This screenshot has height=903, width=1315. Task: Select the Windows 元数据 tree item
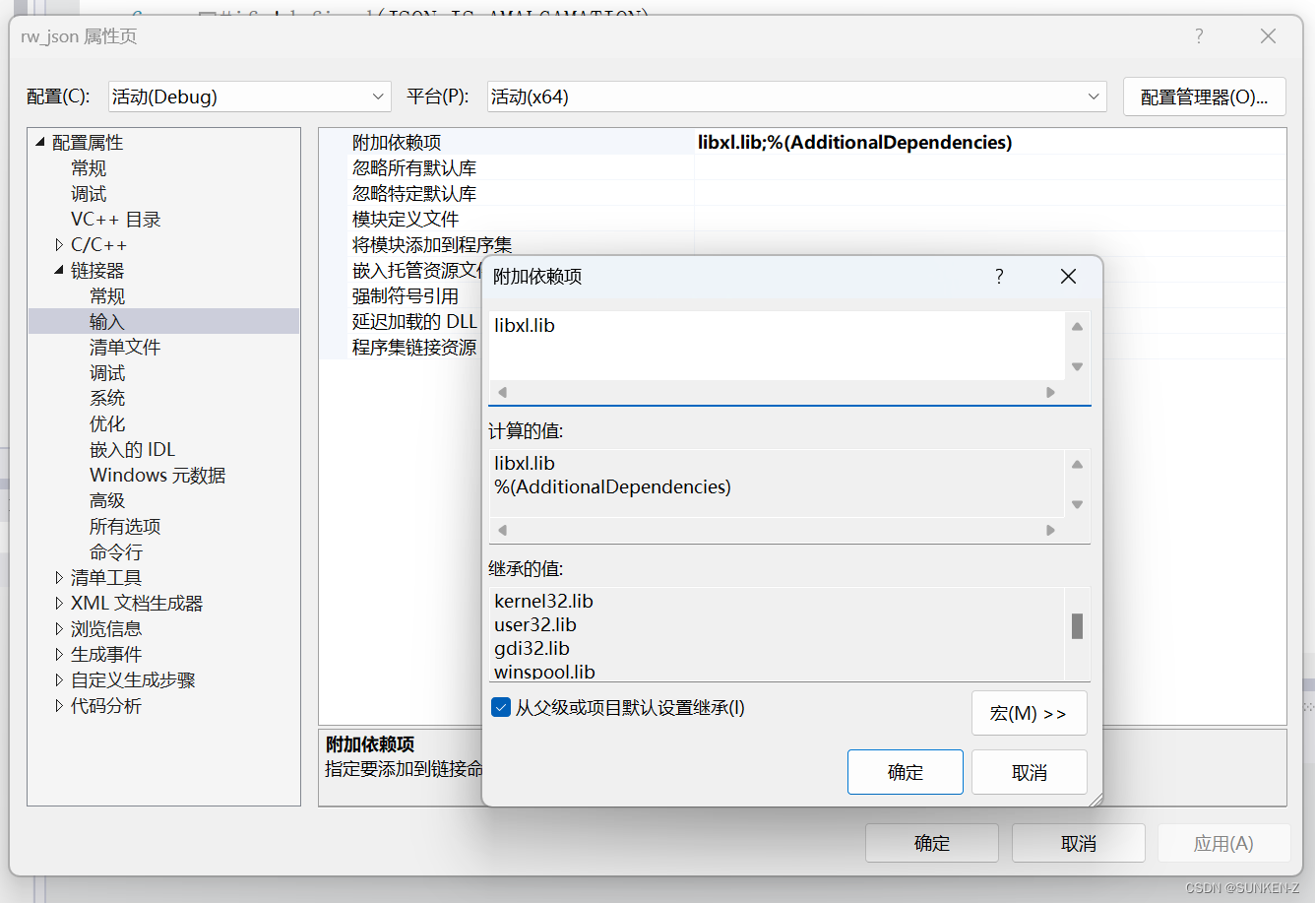click(x=157, y=475)
